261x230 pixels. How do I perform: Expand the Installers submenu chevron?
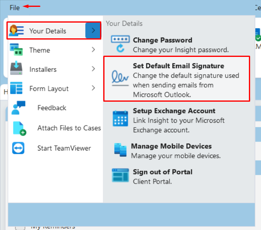tap(93, 69)
